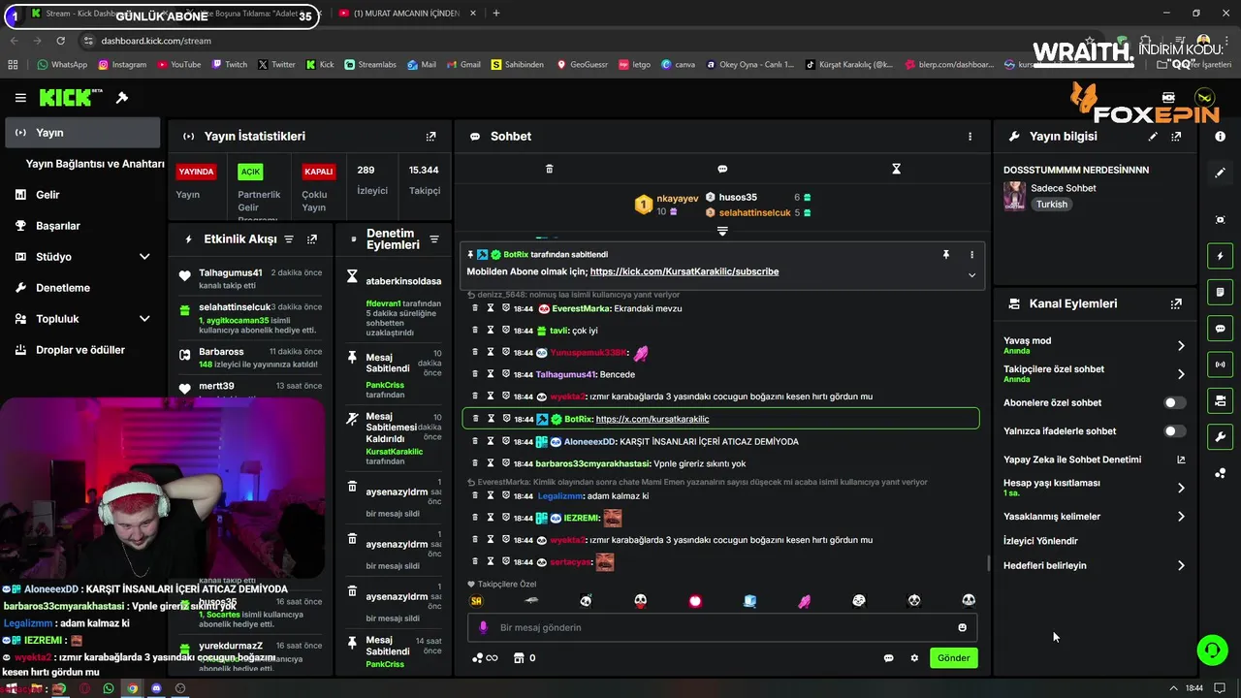
Task: Click the Bir mesaj gönderin input field
Action: tap(722, 627)
